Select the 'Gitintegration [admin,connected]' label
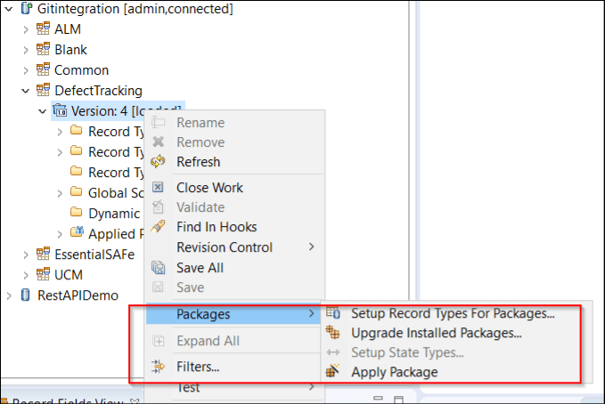 coord(135,9)
